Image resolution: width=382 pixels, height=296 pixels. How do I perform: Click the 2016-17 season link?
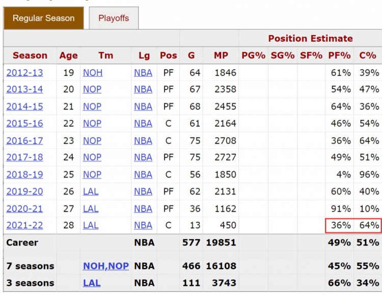click(24, 141)
